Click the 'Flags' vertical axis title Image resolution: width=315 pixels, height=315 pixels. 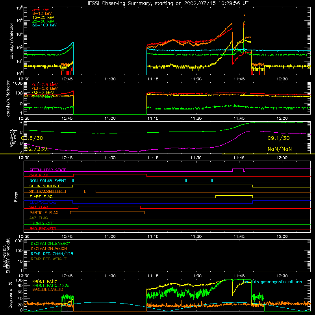16,197
